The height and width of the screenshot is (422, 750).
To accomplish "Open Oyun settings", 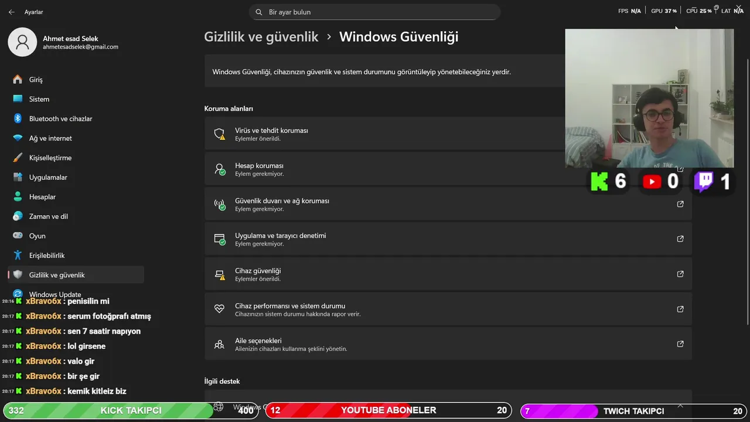I will click(76, 236).
